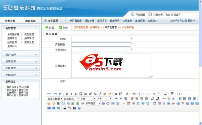Open 按摩常识 link in the sidebar
The width and height of the screenshot is (202, 125).
point(29,39)
